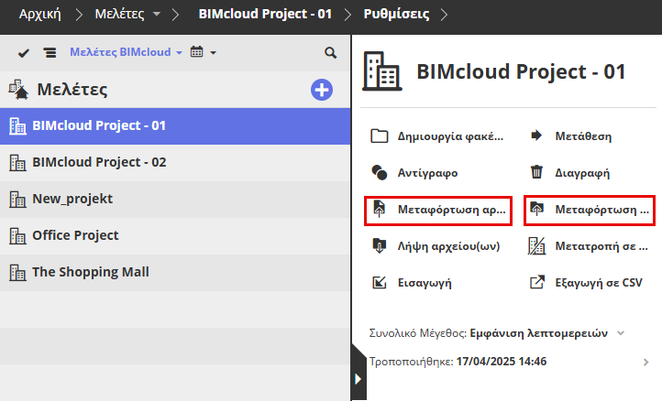
Task: Click building icon beside The Shopping Mall
Action: (17, 273)
